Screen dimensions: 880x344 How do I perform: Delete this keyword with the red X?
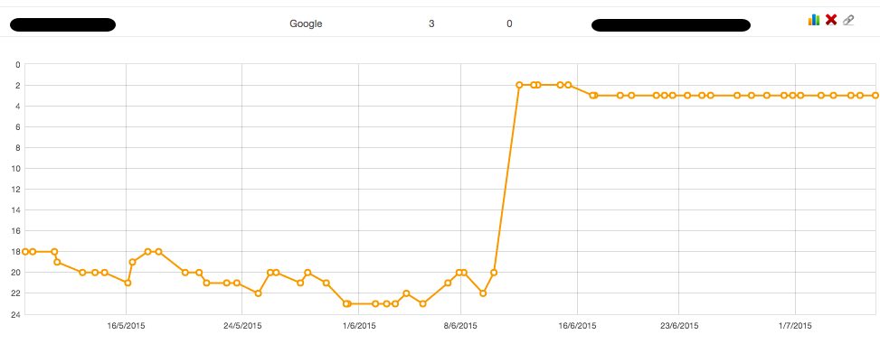[831, 20]
